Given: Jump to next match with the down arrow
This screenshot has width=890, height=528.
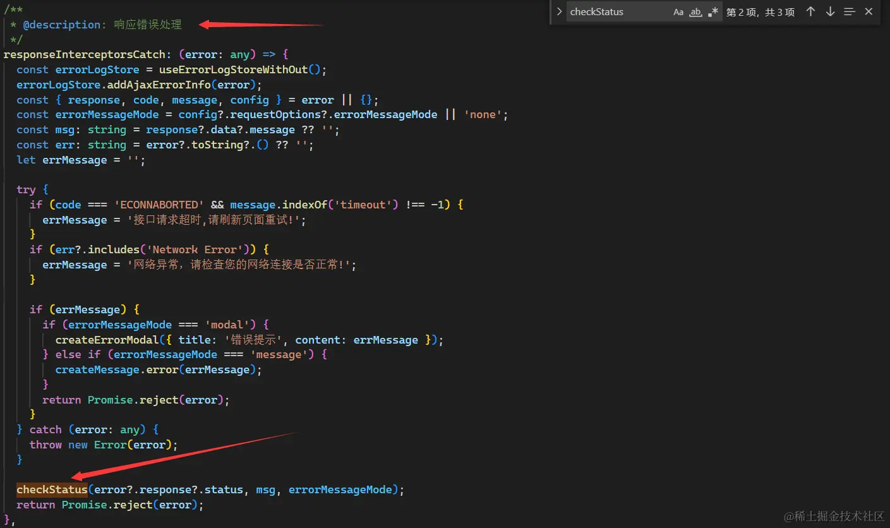Looking at the screenshot, I should pyautogui.click(x=830, y=11).
